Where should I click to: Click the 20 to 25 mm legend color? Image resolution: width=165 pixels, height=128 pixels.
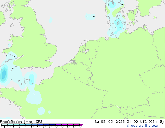(47, 125)
